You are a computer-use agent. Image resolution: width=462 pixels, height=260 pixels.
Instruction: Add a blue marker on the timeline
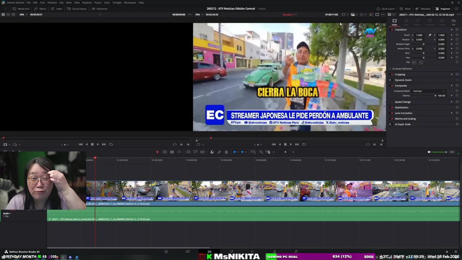(242, 152)
